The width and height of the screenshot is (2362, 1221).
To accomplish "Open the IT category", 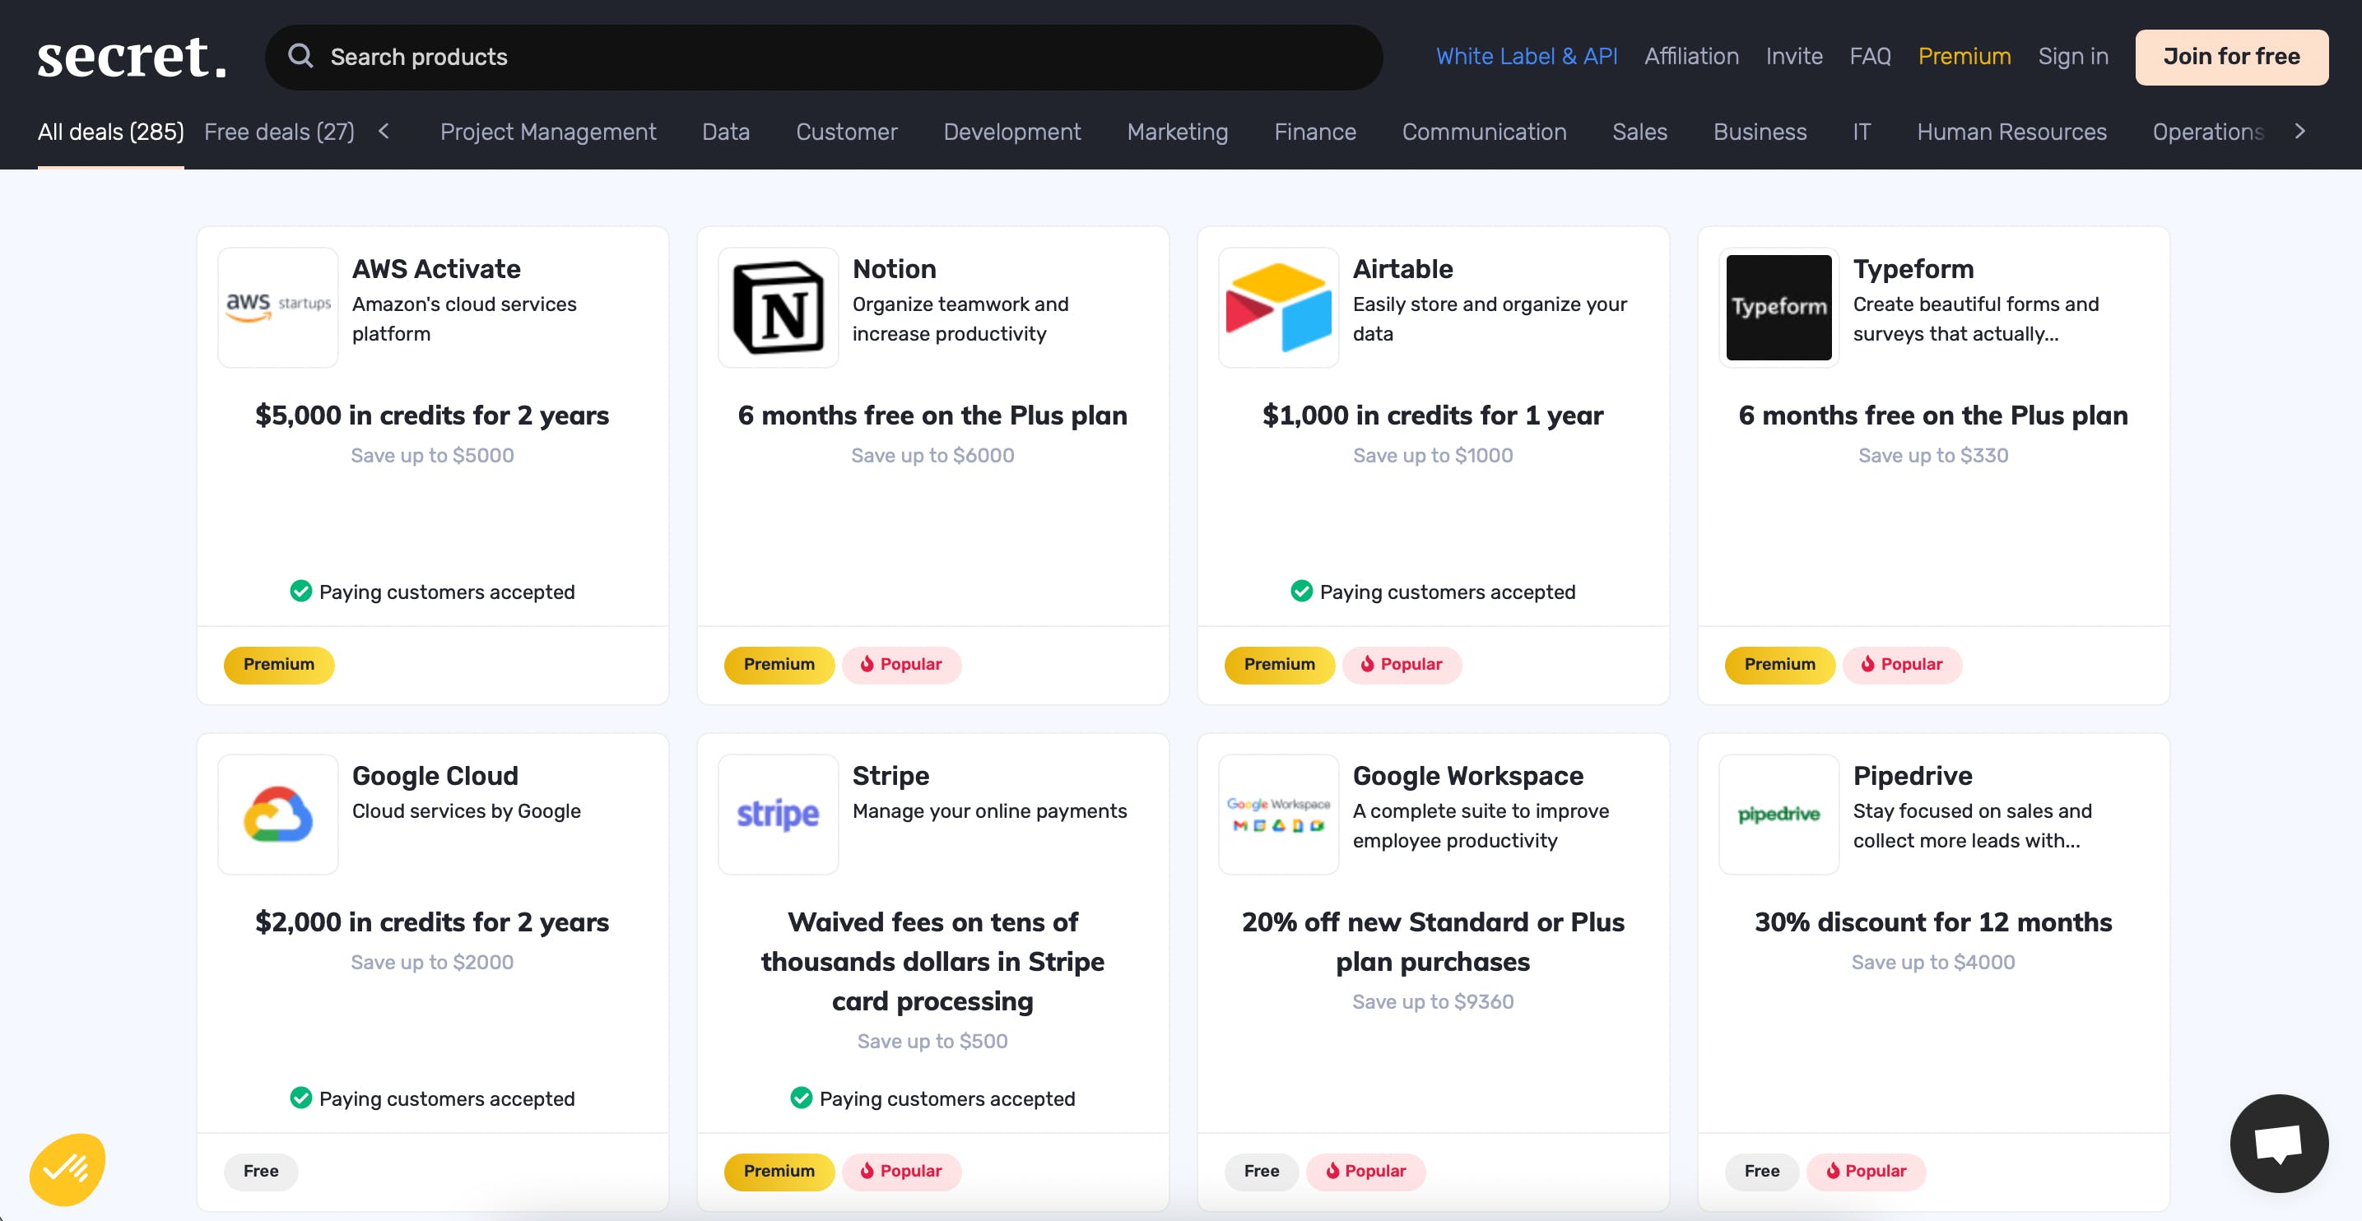I will 1862,132.
